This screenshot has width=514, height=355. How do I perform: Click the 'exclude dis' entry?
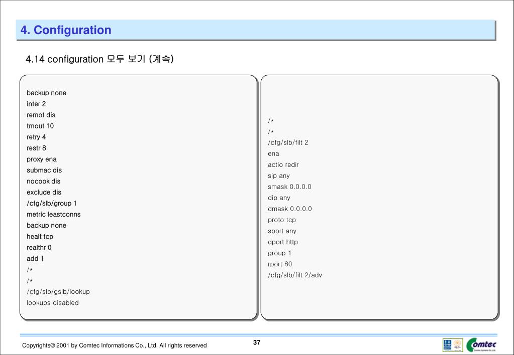pos(44,193)
